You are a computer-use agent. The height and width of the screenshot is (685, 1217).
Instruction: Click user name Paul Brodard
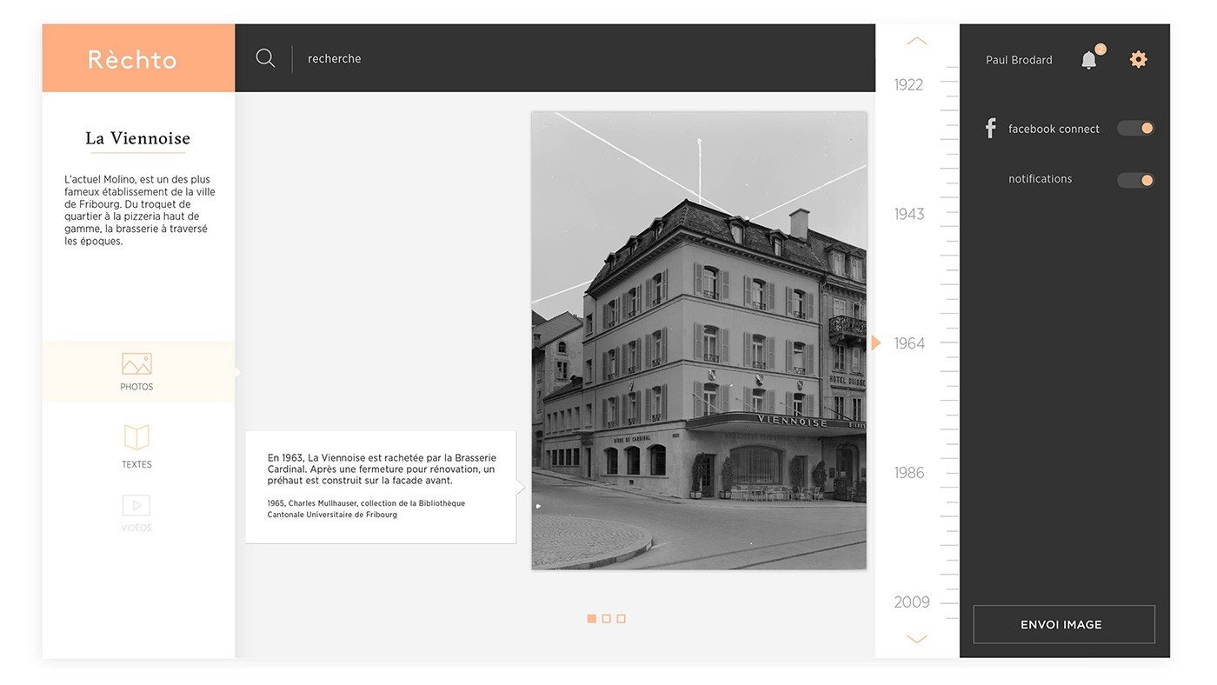click(1019, 60)
